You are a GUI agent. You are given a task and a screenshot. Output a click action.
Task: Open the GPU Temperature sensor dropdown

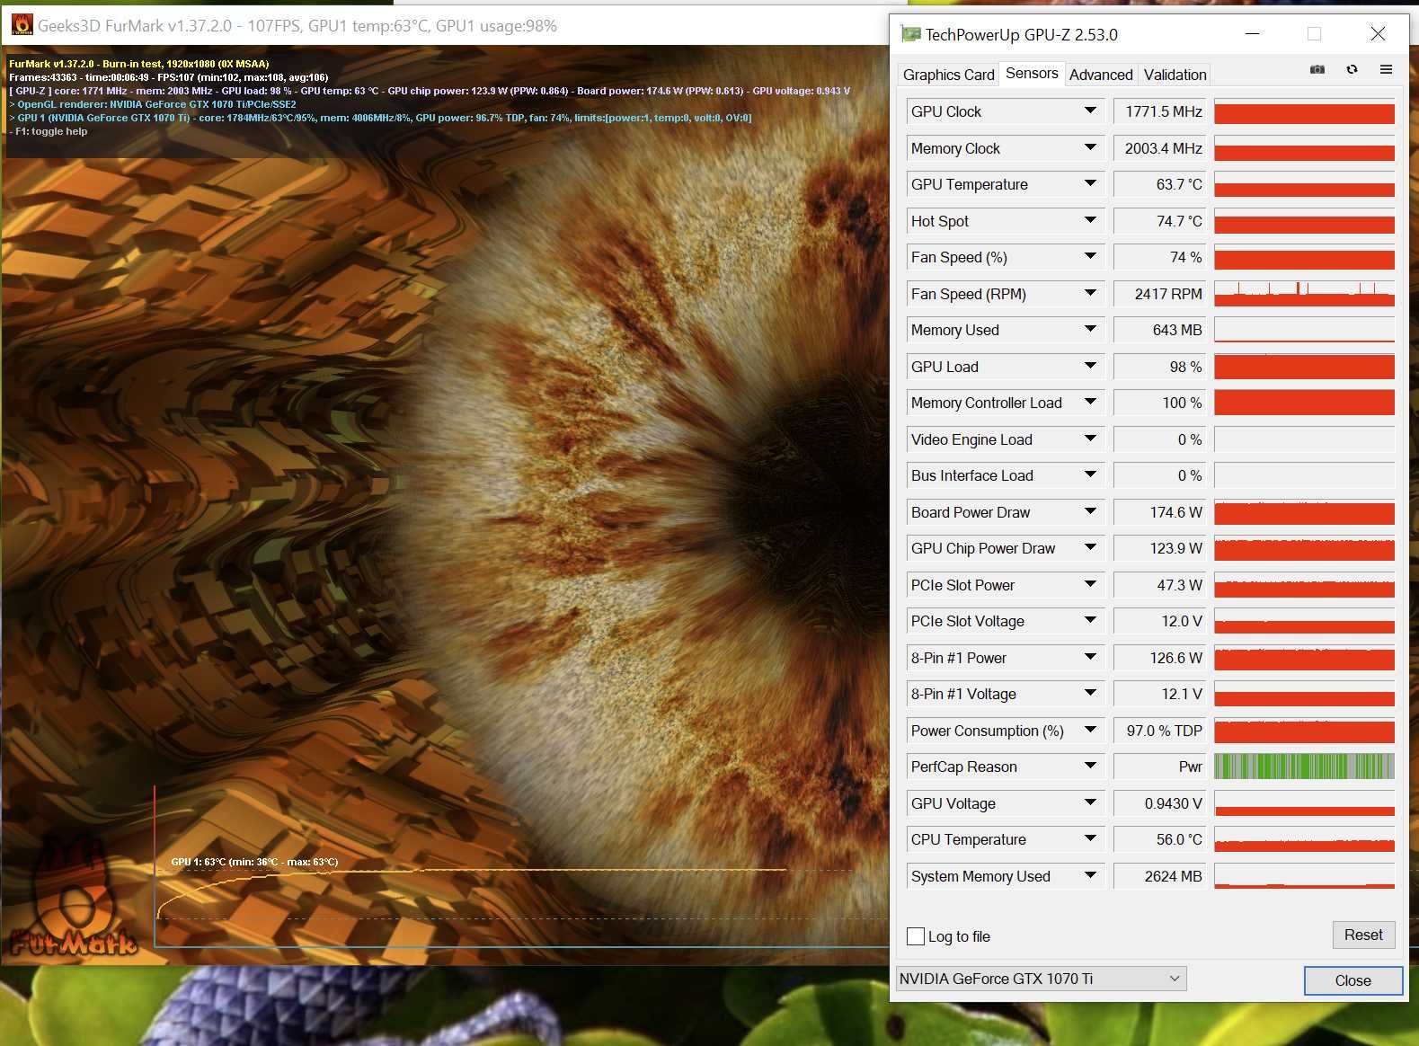pos(1090,184)
